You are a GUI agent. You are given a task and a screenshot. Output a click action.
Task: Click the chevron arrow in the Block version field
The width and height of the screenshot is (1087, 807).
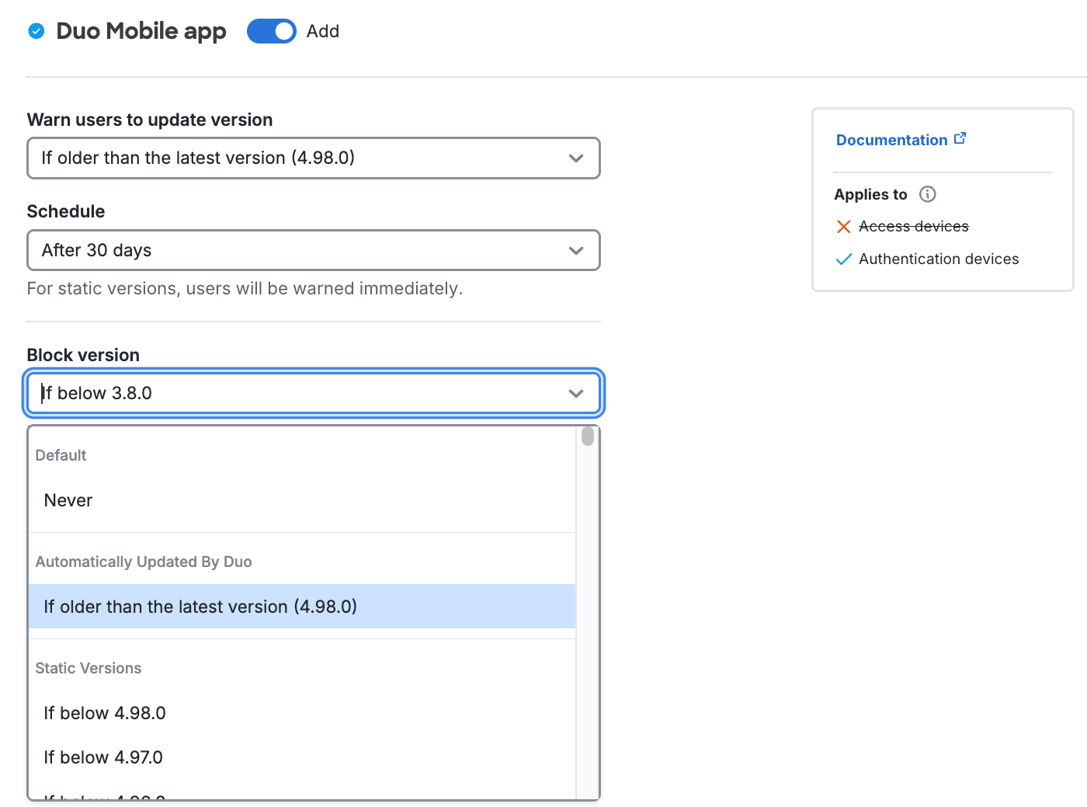575,393
